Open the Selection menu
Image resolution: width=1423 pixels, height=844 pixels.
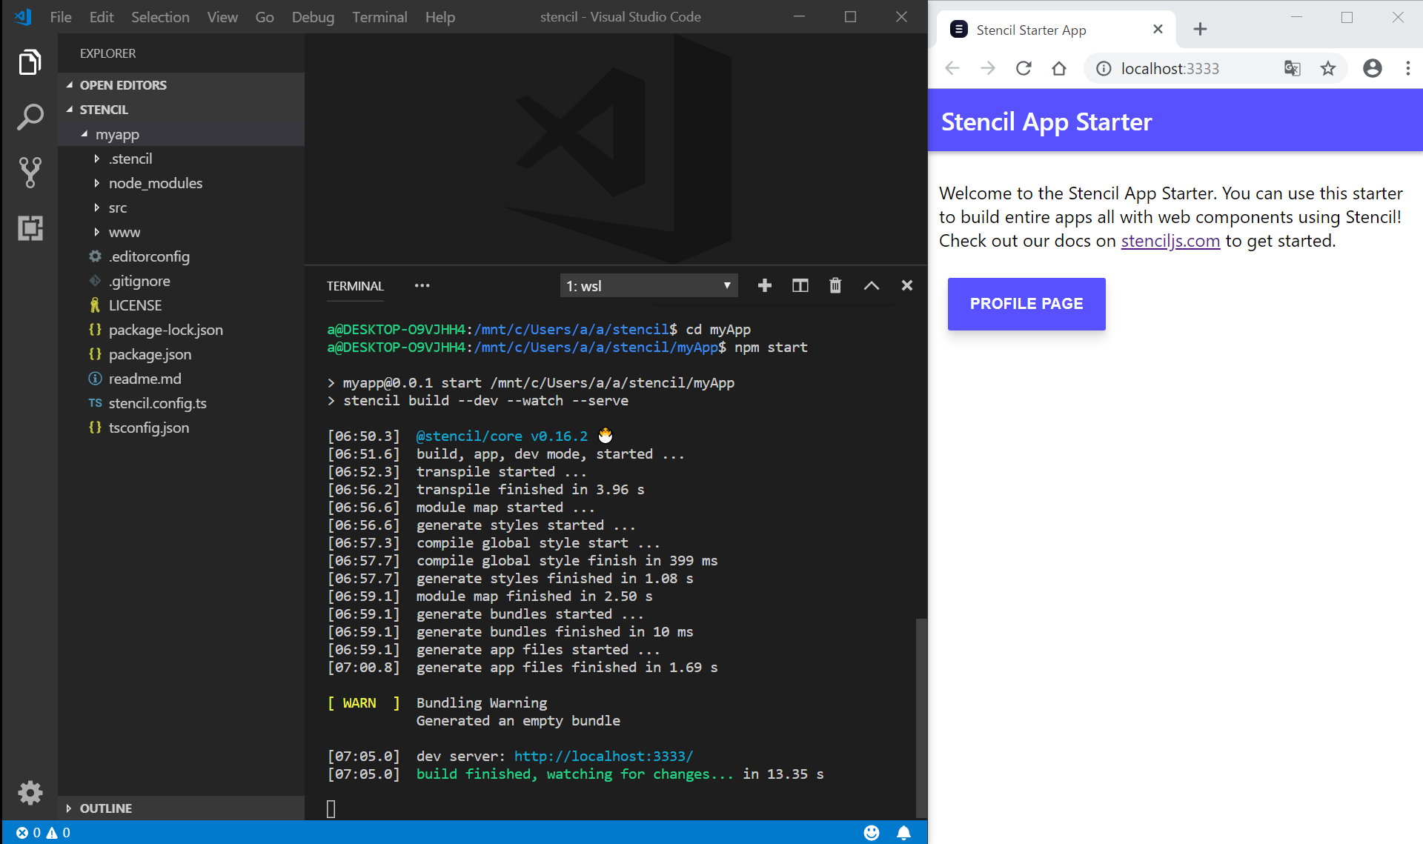tap(160, 16)
